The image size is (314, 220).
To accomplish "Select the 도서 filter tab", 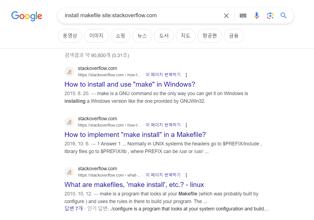I will tap(164, 36).
